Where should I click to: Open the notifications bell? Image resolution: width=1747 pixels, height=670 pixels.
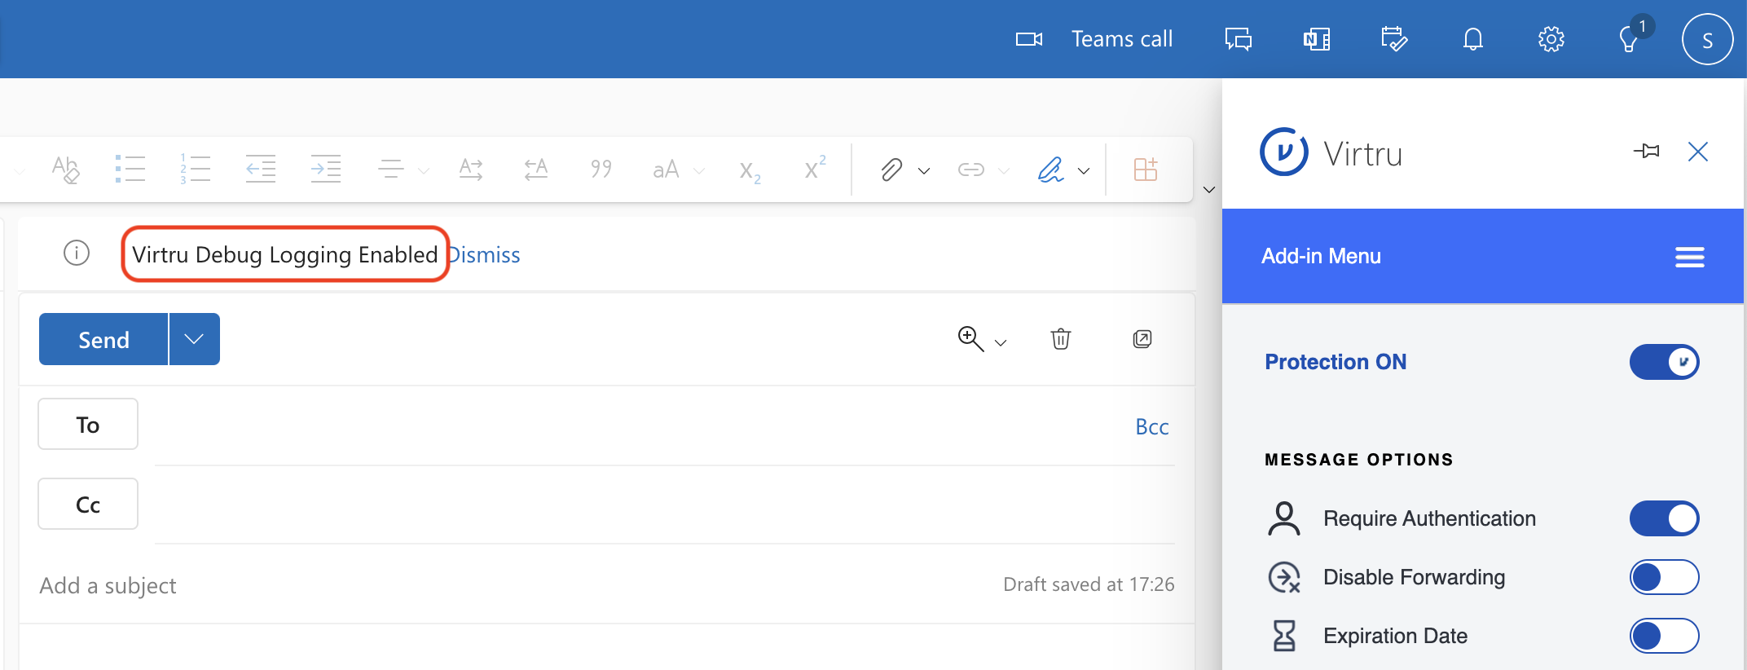tap(1472, 39)
